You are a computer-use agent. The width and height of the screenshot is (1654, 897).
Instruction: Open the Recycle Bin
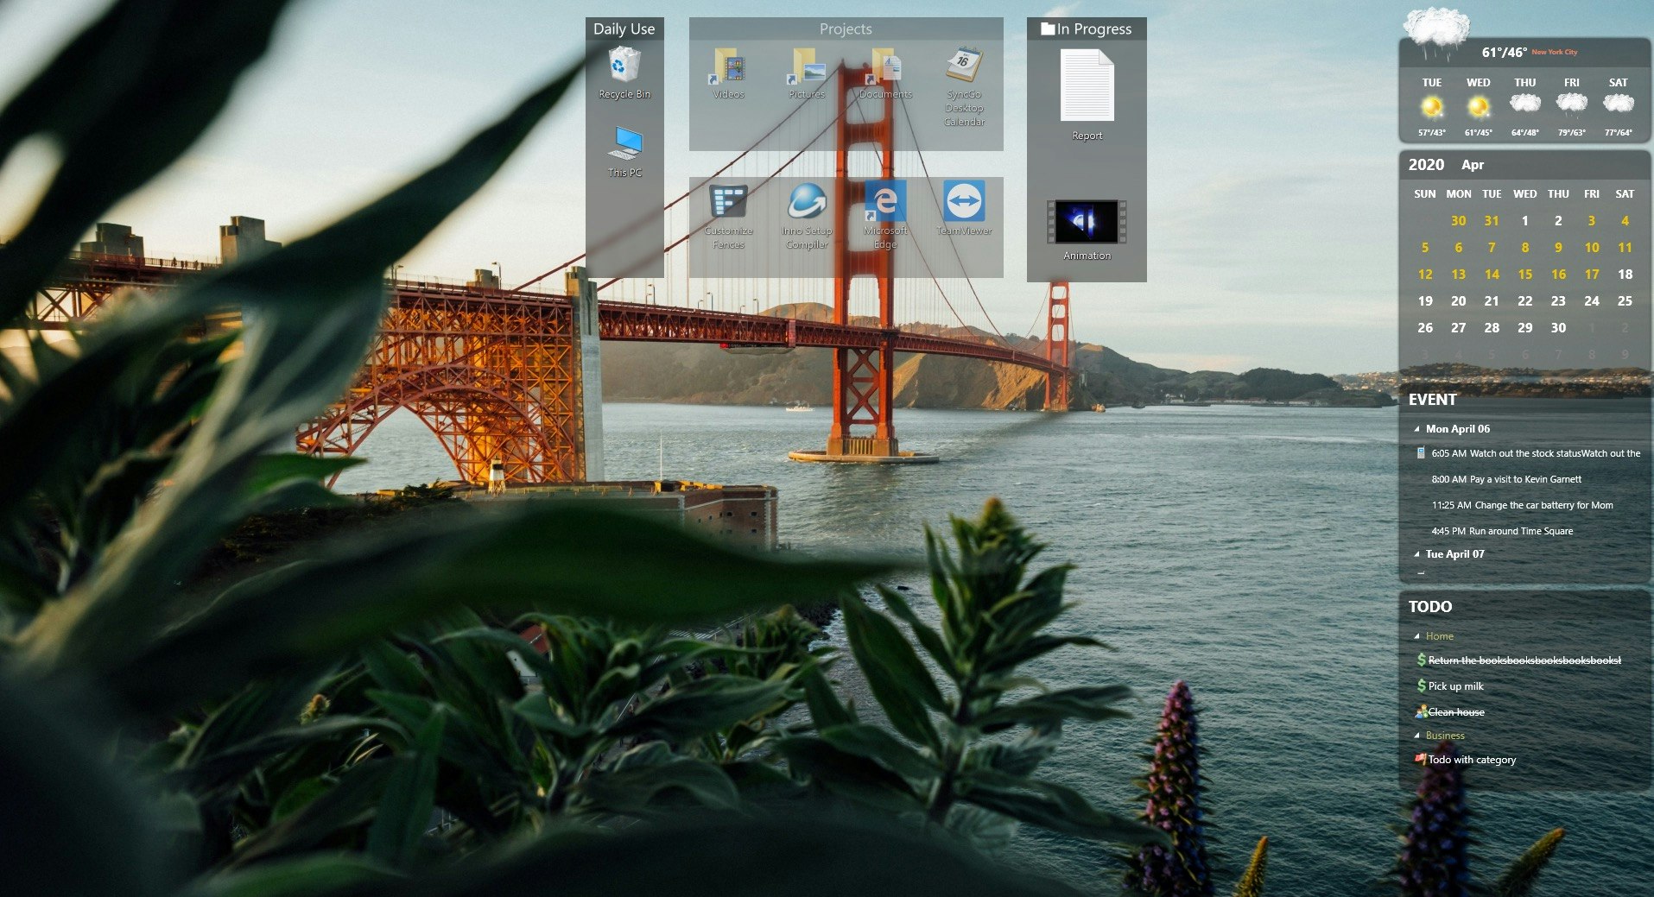[x=624, y=65]
